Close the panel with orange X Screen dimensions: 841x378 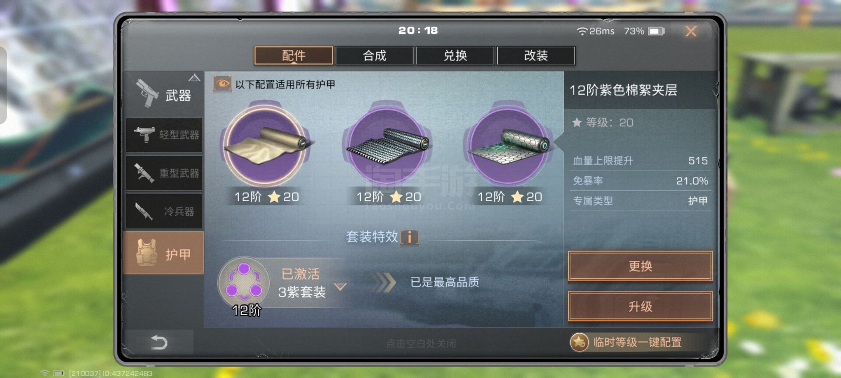pyautogui.click(x=691, y=31)
